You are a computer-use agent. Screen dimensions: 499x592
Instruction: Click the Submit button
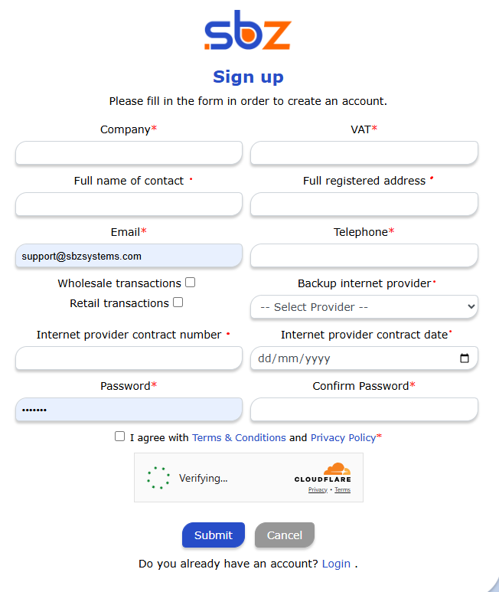(213, 535)
